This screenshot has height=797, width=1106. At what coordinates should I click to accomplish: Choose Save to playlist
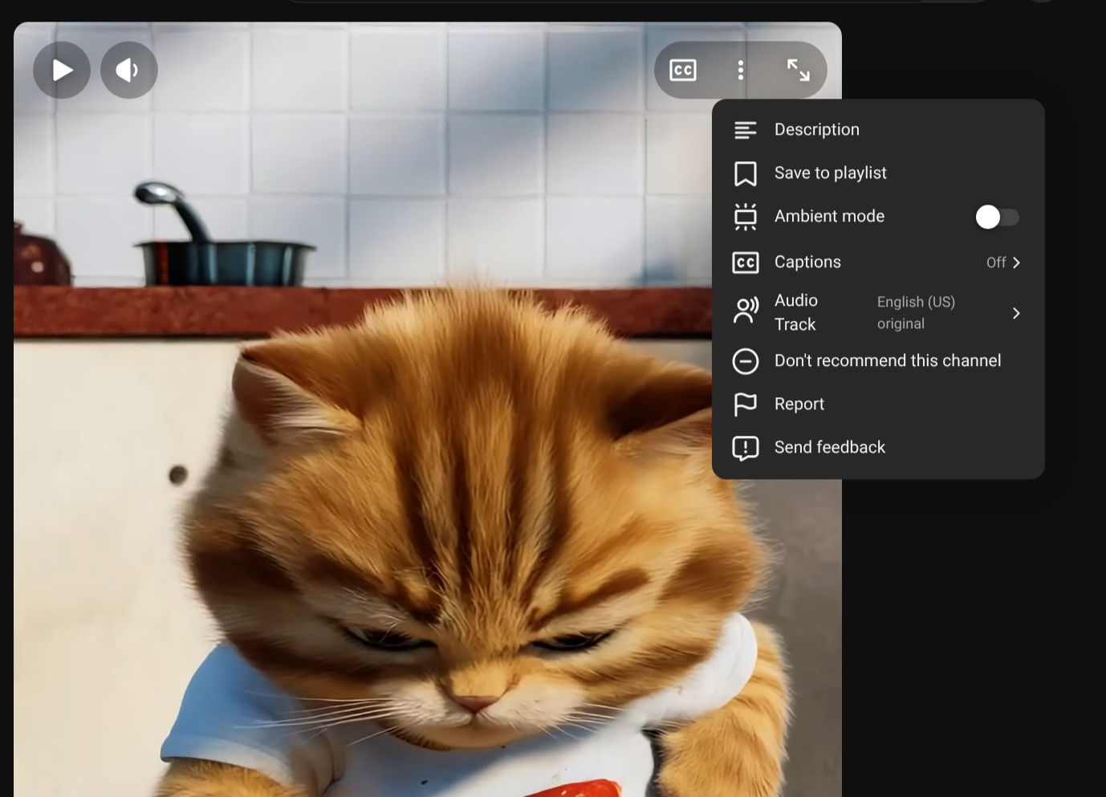tap(878, 173)
